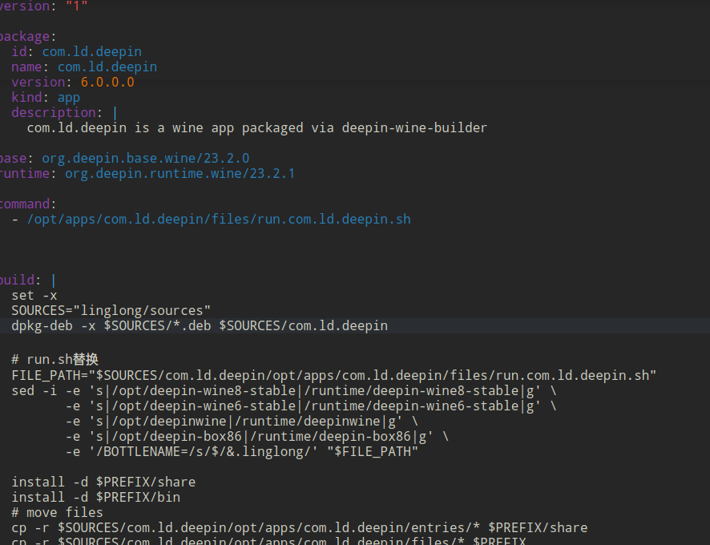Click the "set -x" line
This screenshot has height=545, width=710.
point(34,296)
